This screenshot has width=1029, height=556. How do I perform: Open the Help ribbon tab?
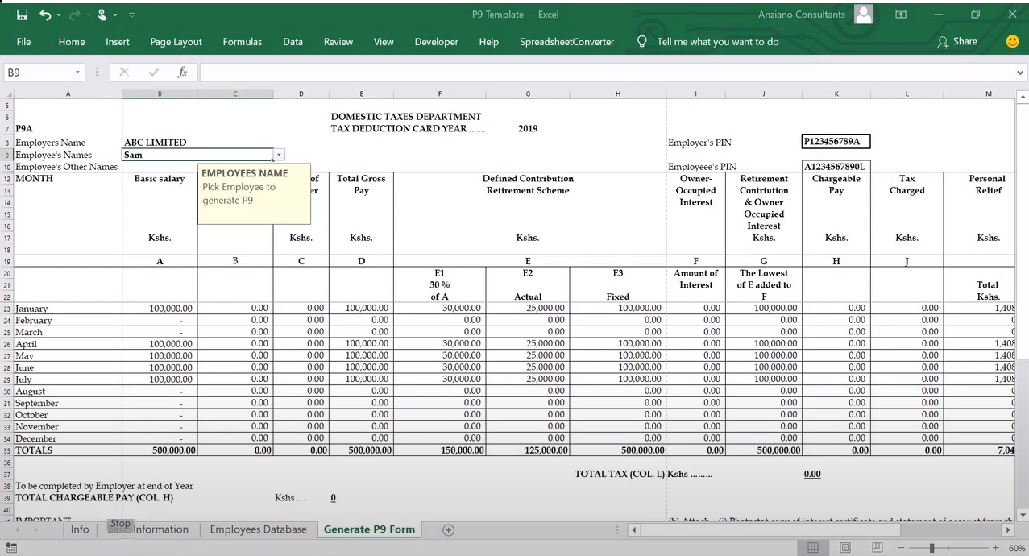[x=489, y=42]
